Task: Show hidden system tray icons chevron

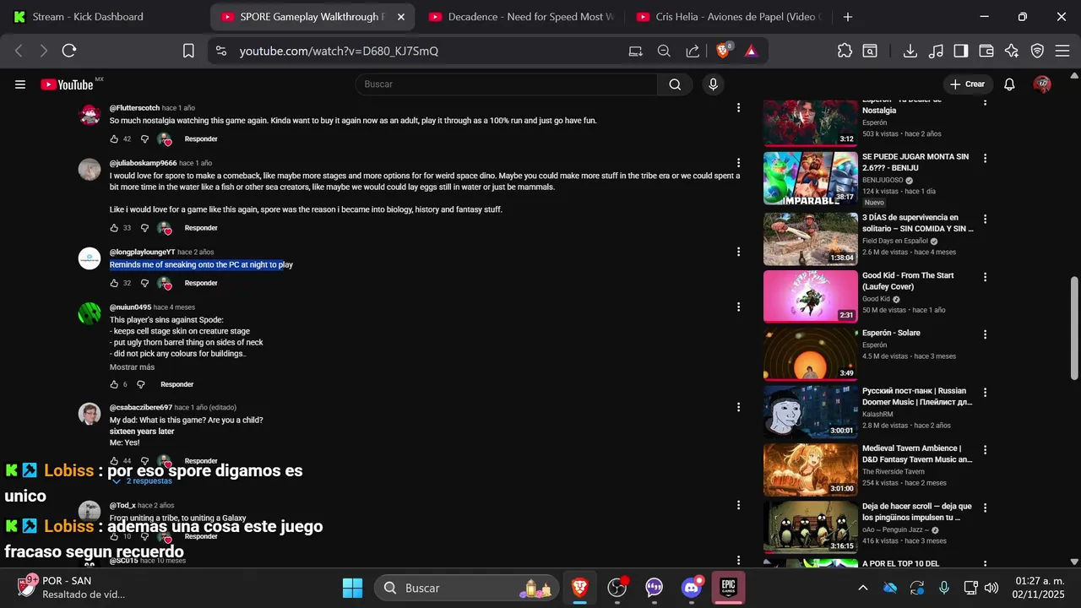Action: point(862,588)
